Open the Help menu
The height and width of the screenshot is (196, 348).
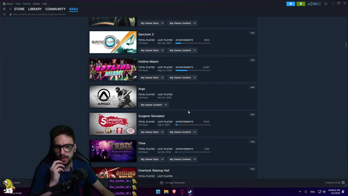(45, 4)
